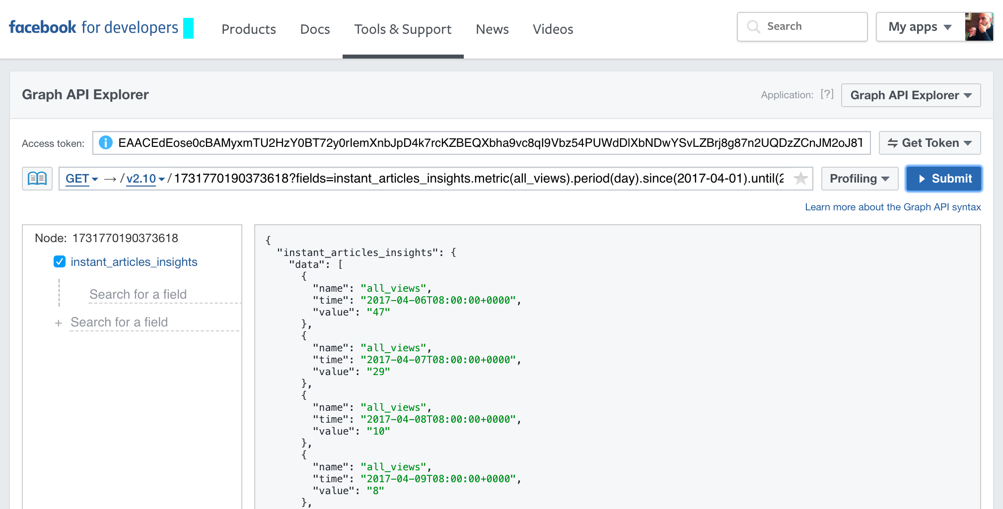
Task: Click the time "2017-04-07T08:00:00+0000" value
Action: [438, 360]
